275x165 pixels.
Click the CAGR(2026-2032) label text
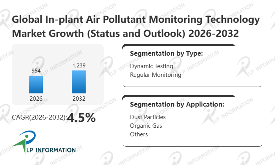click(x=39, y=118)
